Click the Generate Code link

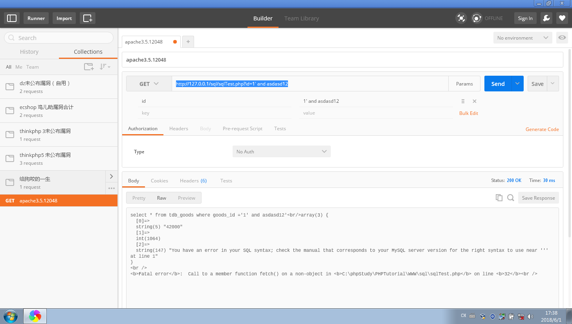(542, 129)
